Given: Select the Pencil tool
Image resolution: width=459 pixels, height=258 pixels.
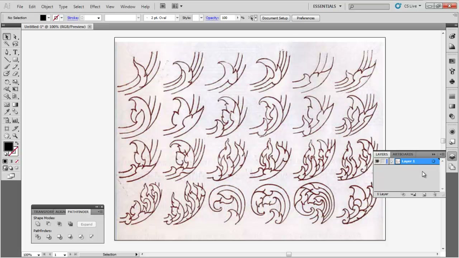Looking at the screenshot, I should 15,67.
